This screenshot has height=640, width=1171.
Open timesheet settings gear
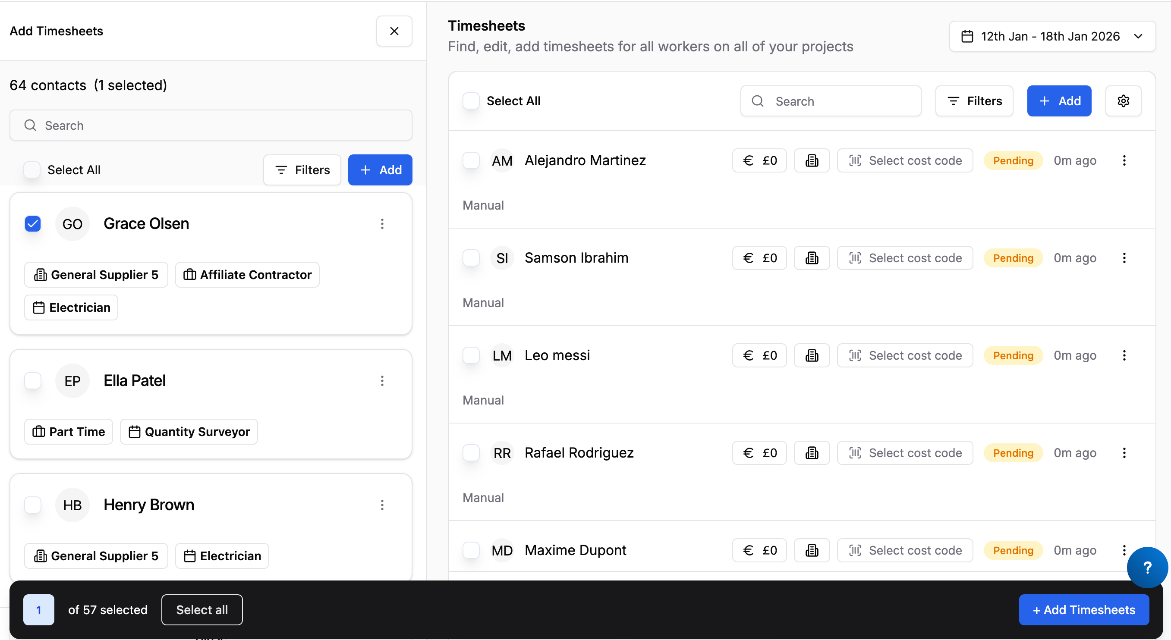click(1123, 101)
